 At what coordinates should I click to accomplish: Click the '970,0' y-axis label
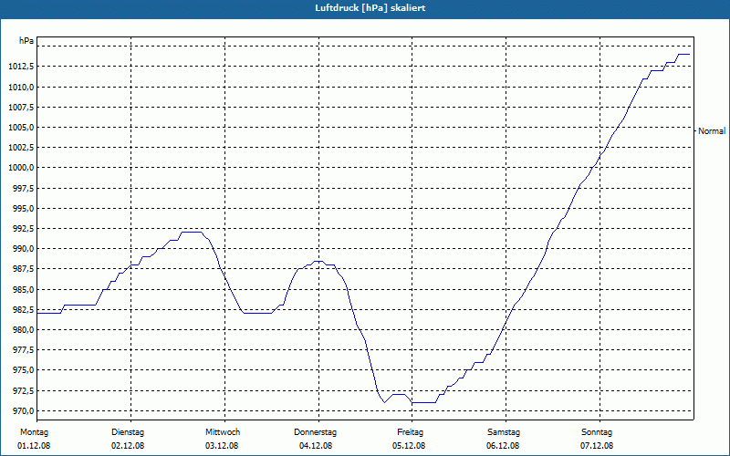23,411
